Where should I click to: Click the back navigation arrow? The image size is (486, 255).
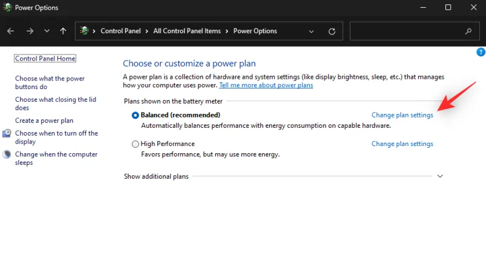[10, 31]
